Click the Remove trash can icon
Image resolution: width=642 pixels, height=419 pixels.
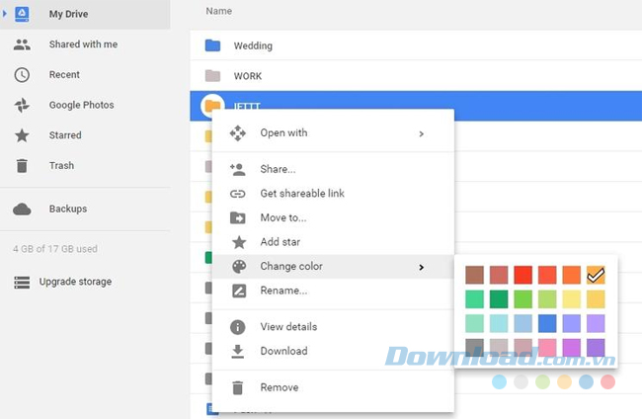pos(238,388)
